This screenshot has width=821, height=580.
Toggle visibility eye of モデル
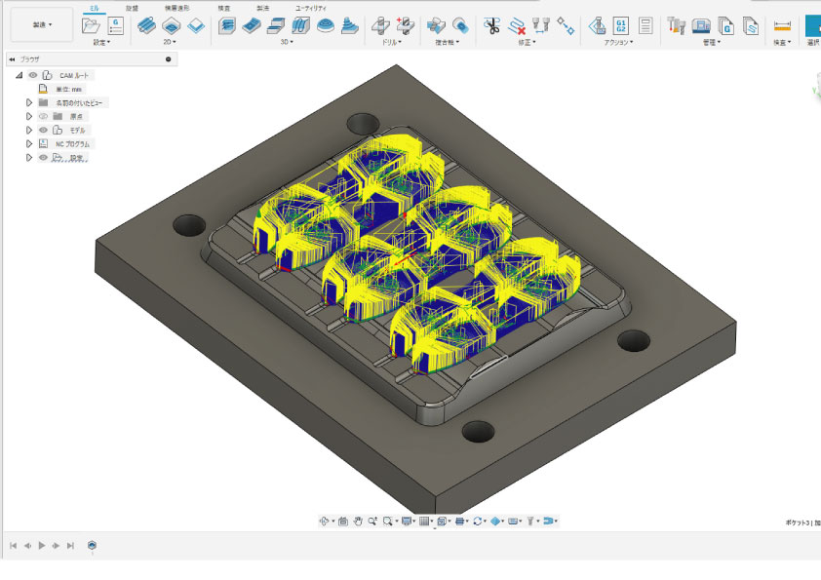44,130
